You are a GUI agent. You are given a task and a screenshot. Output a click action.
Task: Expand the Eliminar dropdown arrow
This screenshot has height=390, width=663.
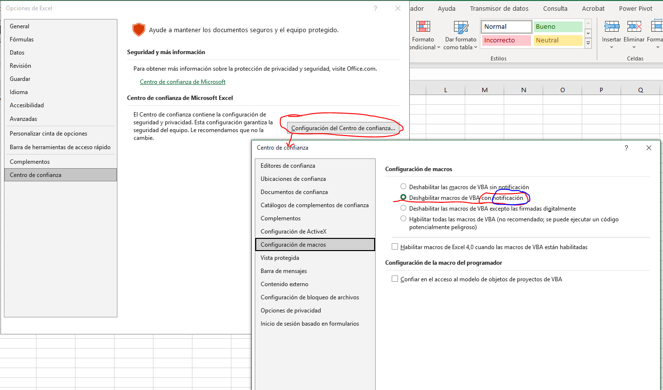(x=634, y=47)
